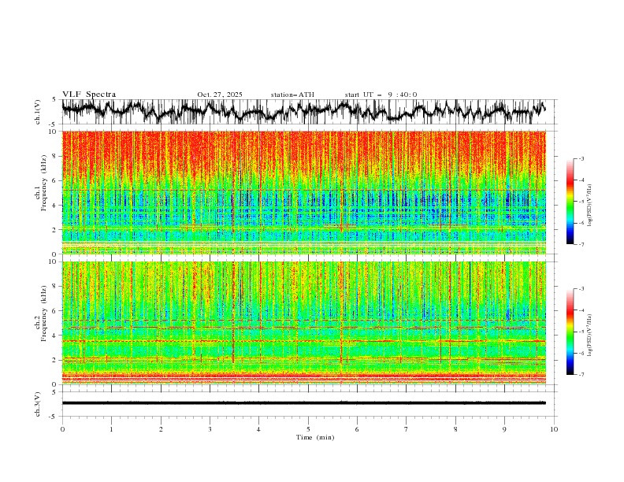Click time axis tick label '10'

coord(554,429)
